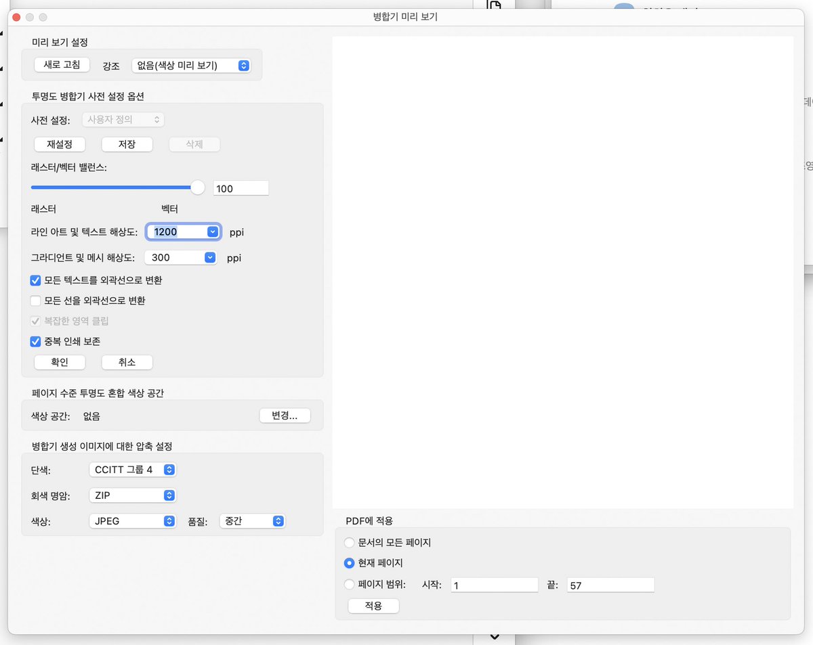The height and width of the screenshot is (645, 813).
Task: Click the flattener preview pane
Action: [x=562, y=272]
